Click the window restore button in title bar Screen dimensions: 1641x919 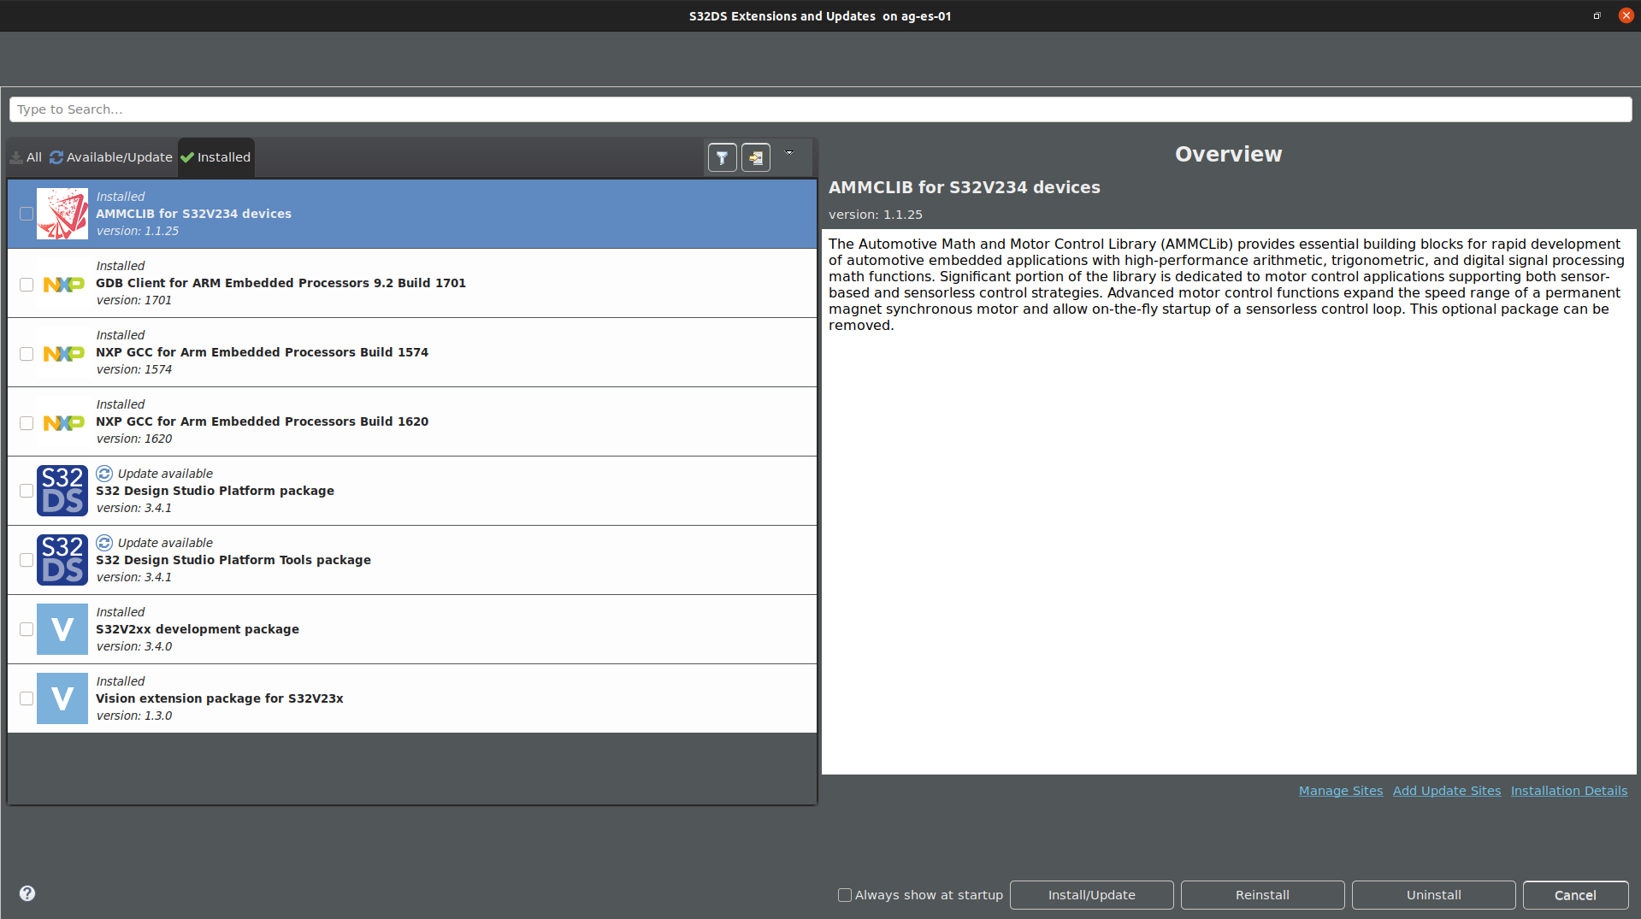click(x=1597, y=15)
